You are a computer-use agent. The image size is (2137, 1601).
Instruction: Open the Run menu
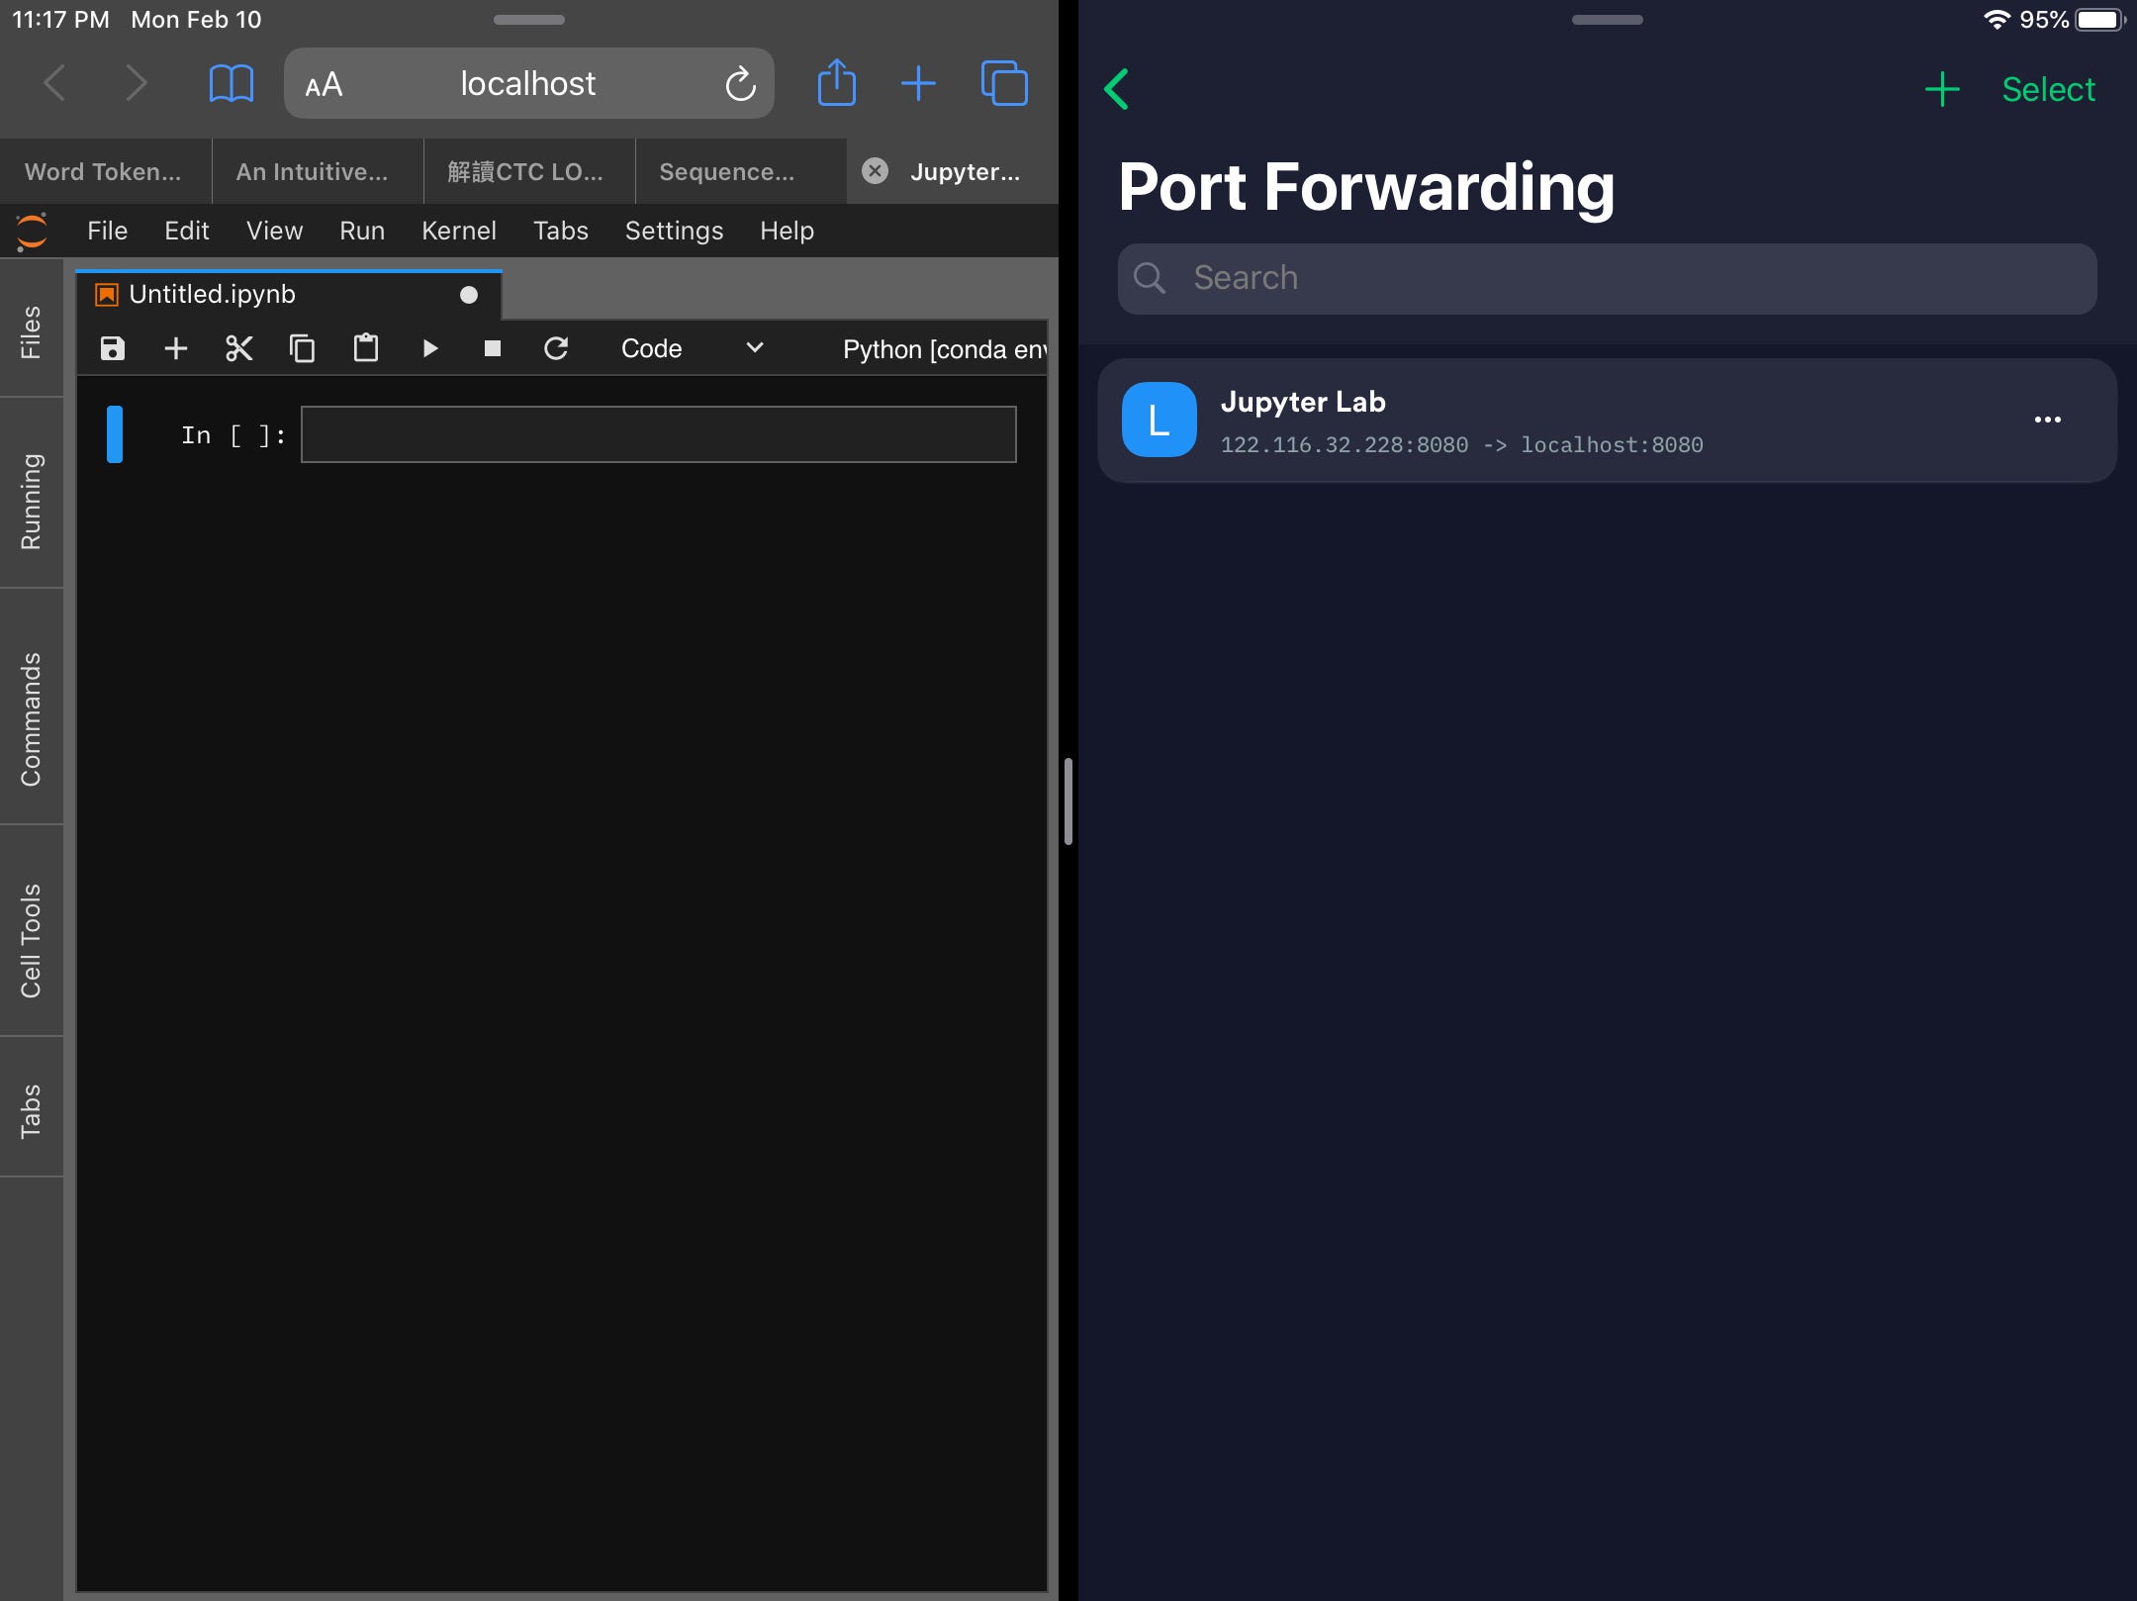pyautogui.click(x=362, y=231)
